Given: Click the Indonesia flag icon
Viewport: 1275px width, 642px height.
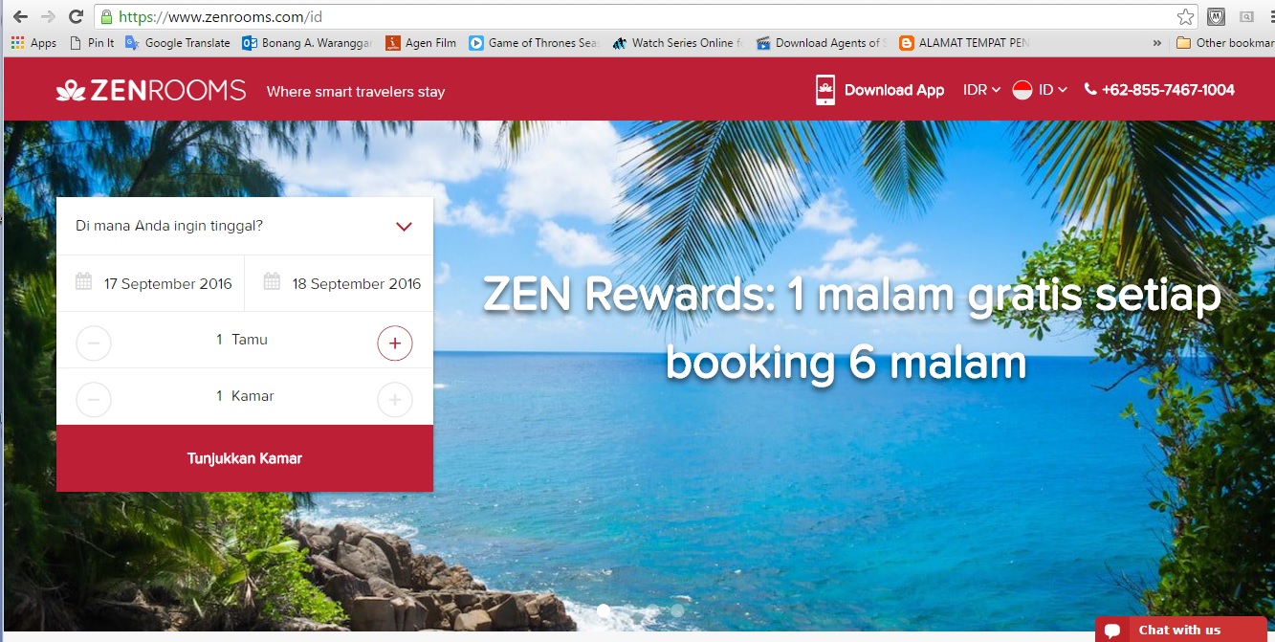Looking at the screenshot, I should pyautogui.click(x=1022, y=90).
